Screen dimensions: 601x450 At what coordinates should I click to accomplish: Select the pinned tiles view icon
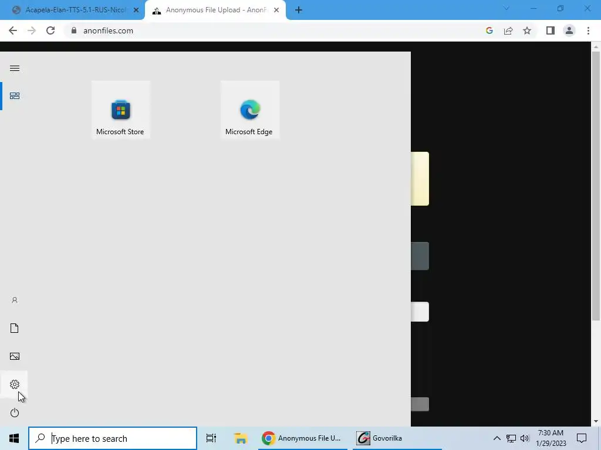15,96
